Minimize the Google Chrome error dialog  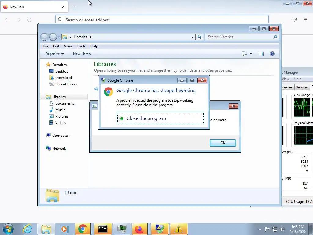click(x=182, y=80)
